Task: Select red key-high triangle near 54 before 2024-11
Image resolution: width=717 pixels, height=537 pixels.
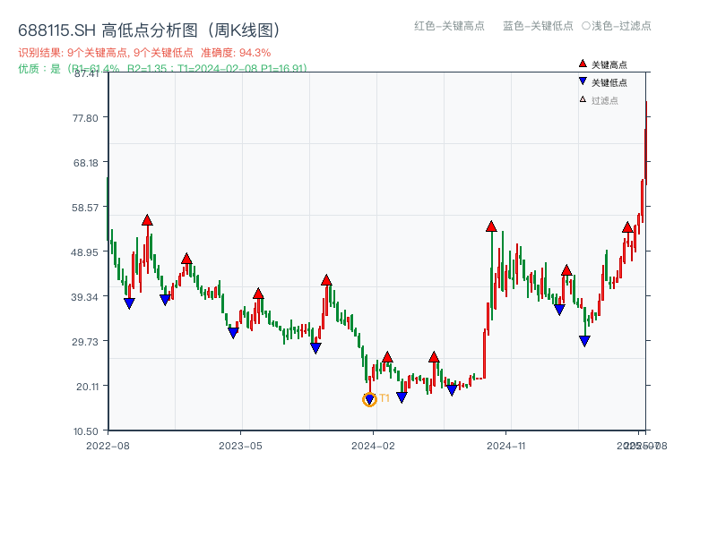Action: coord(491,226)
